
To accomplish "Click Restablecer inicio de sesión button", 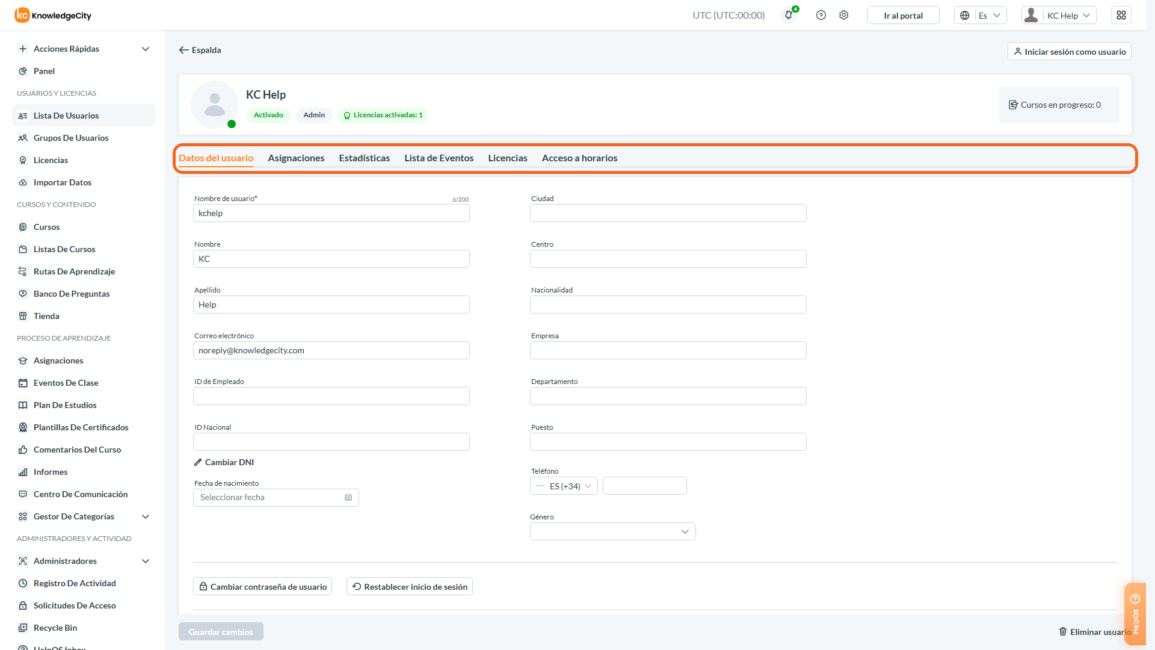I will coord(410,586).
